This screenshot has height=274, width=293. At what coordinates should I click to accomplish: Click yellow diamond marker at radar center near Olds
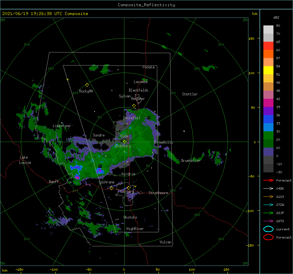click(124, 142)
